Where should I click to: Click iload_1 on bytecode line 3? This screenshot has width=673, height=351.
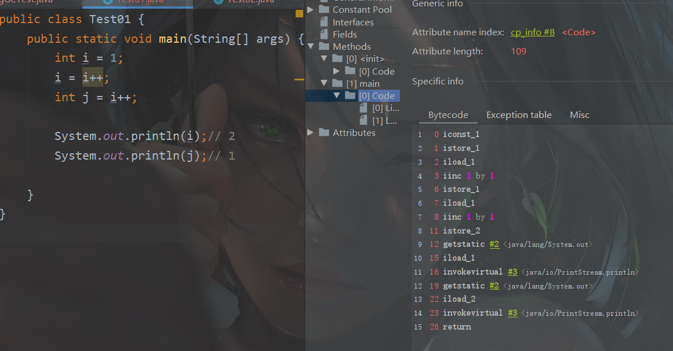pyautogui.click(x=459, y=162)
